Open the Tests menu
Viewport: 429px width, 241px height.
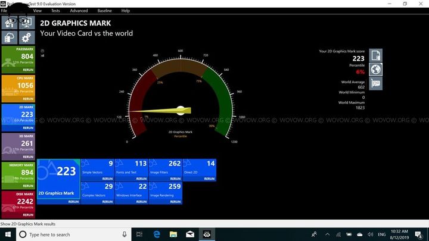click(x=55, y=11)
